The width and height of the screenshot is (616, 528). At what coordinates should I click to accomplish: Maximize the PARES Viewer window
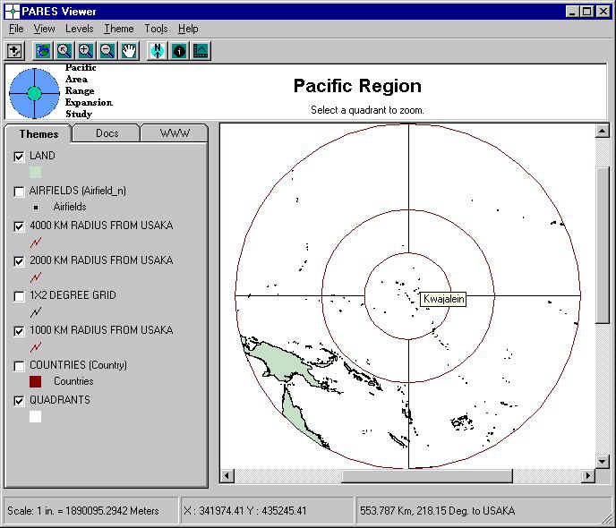click(x=586, y=12)
